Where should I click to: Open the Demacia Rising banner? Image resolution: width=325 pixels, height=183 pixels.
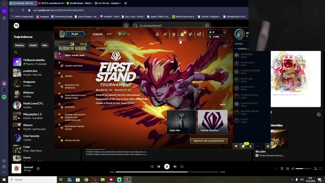(x=72, y=46)
